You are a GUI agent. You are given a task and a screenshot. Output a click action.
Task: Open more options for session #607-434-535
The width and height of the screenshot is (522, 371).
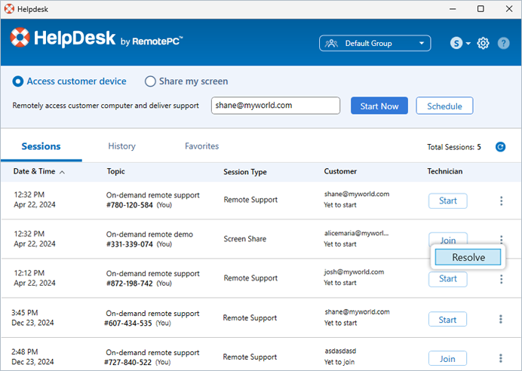500,319
